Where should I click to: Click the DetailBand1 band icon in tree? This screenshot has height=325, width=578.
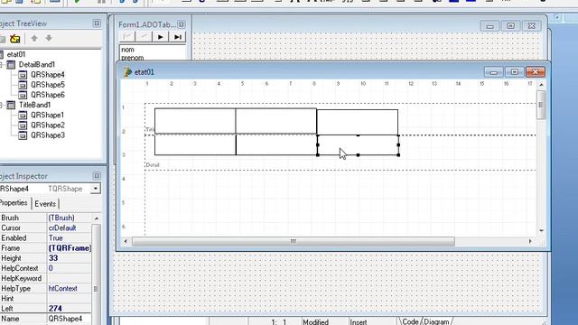point(11,65)
